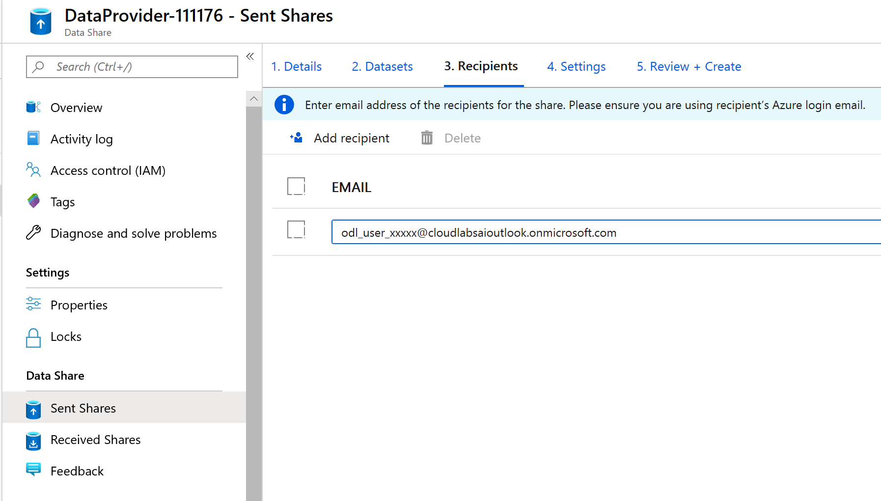
Task: Open Diagnose and solve problems
Action: point(134,233)
